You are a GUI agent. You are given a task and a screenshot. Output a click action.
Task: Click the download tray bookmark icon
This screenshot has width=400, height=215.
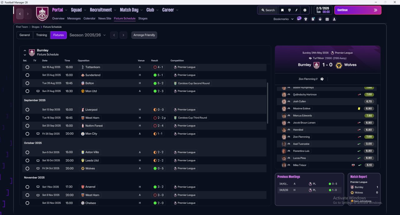pyautogui.click(x=334, y=19)
